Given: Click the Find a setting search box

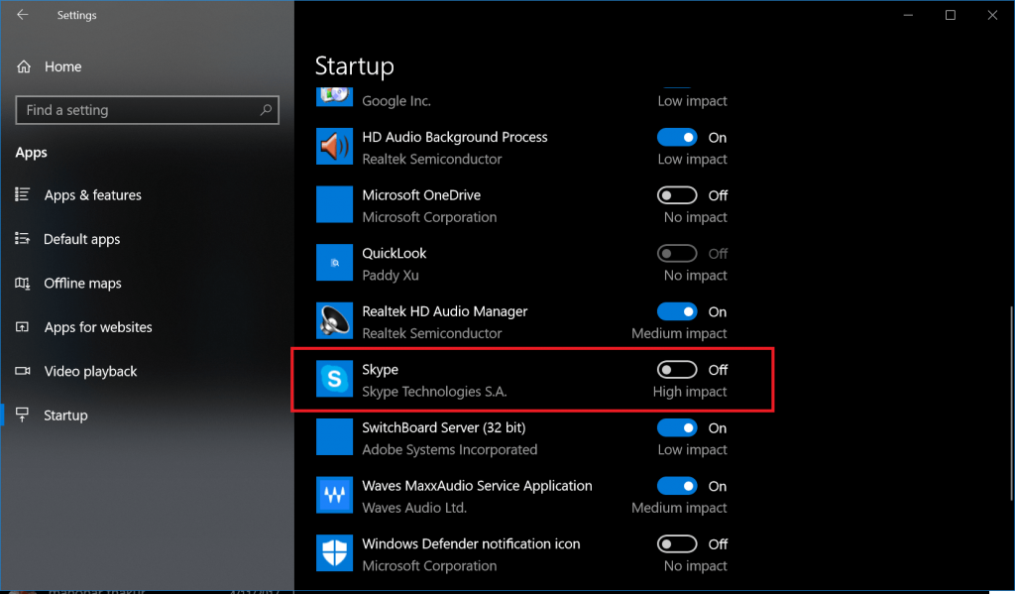Looking at the screenshot, I should [148, 110].
